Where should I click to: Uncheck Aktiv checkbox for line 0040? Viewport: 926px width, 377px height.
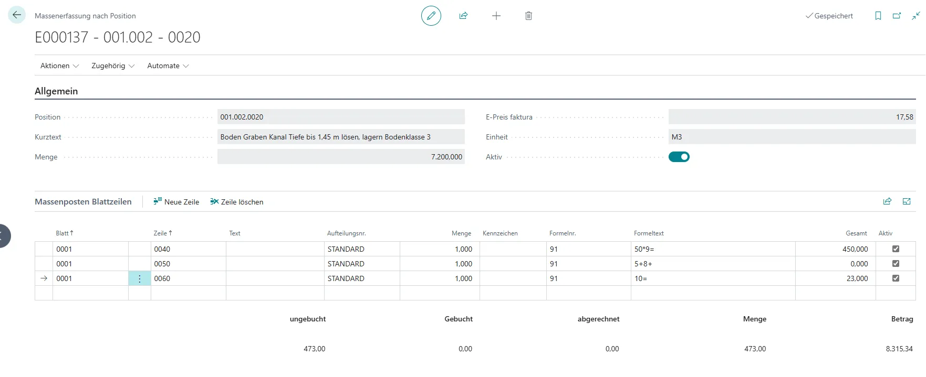[896, 249]
